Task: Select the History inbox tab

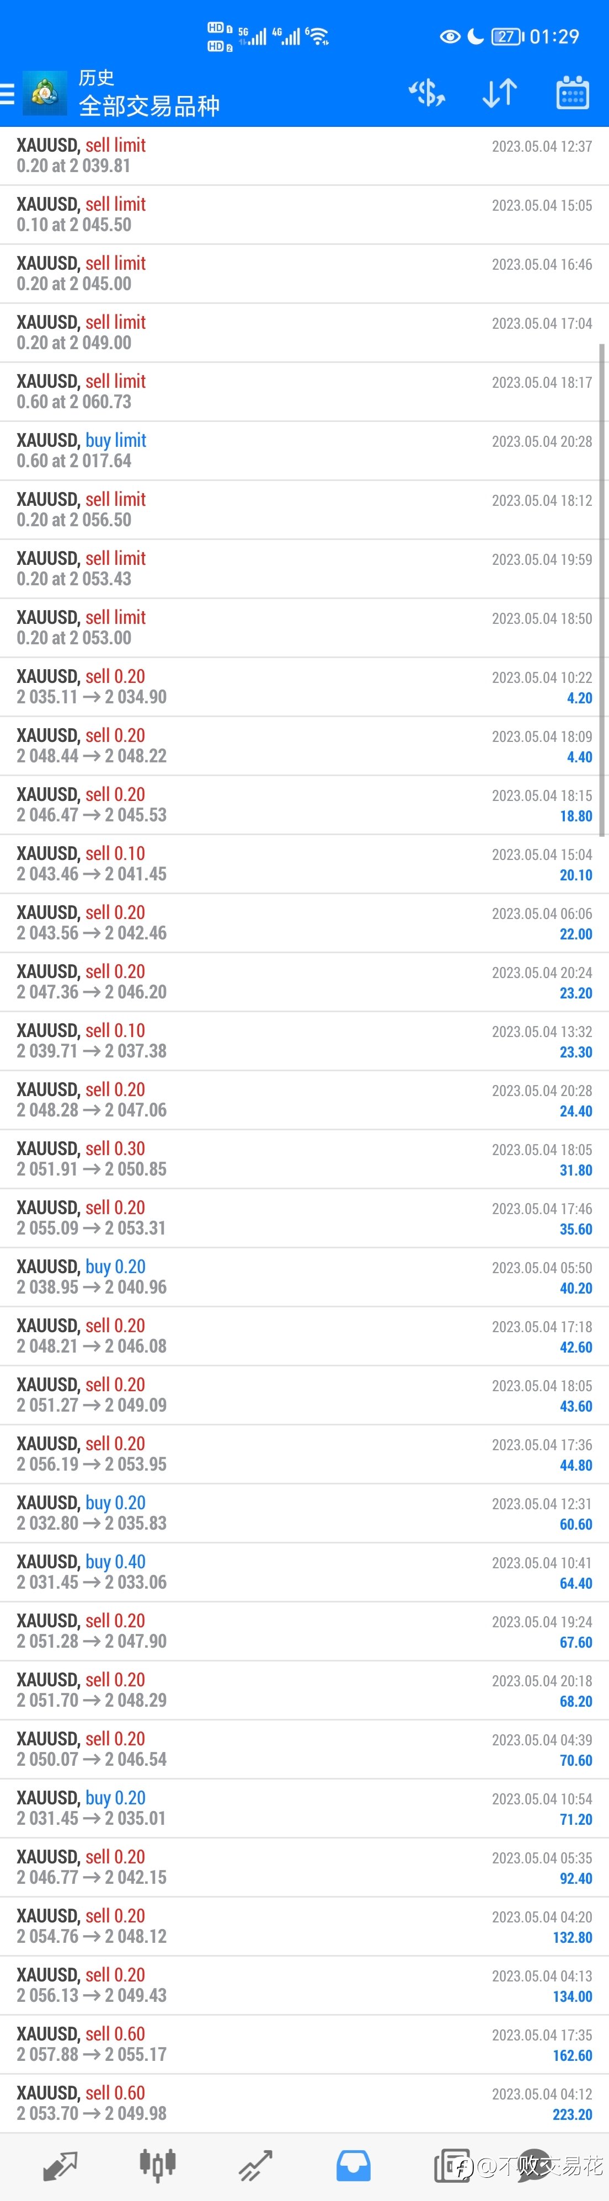Action: 352,2166
